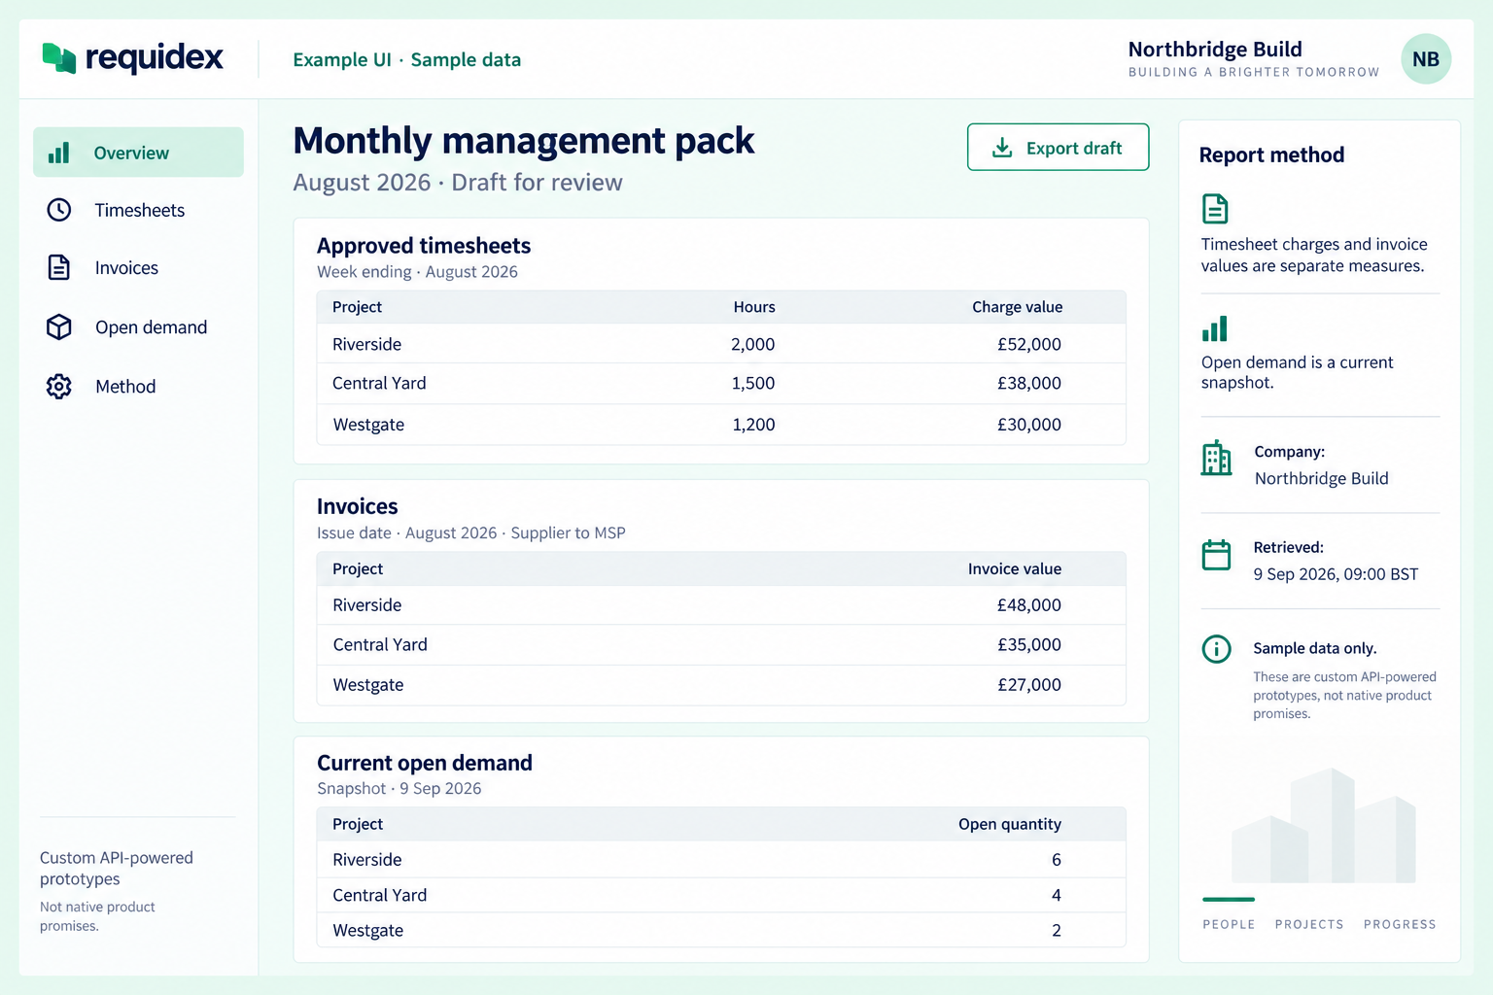This screenshot has width=1493, height=995.
Task: Click Example UI · Sample data label
Action: click(407, 60)
